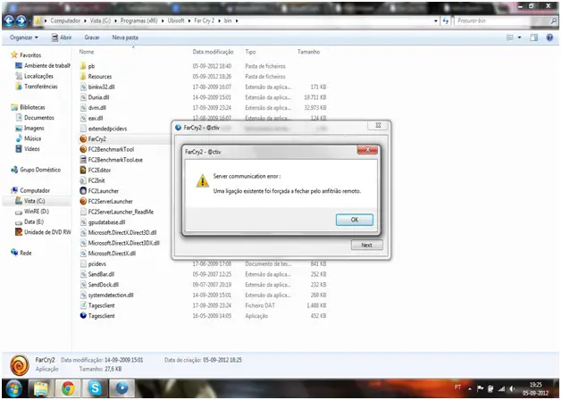Select the pb folder icon

pos(83,66)
